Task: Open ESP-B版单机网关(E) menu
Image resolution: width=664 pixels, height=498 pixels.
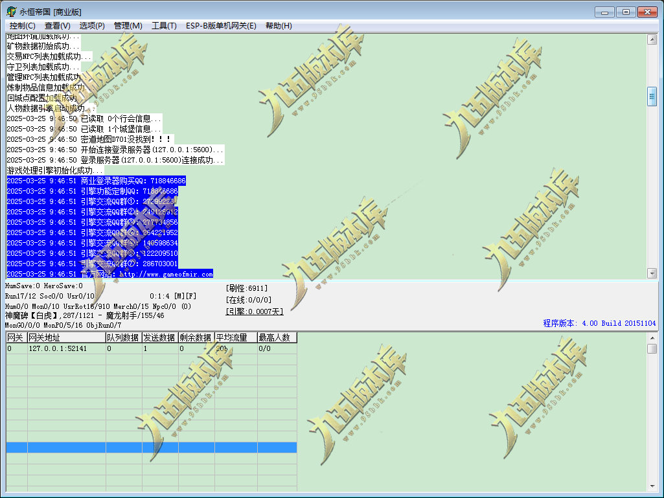Action: point(221,26)
